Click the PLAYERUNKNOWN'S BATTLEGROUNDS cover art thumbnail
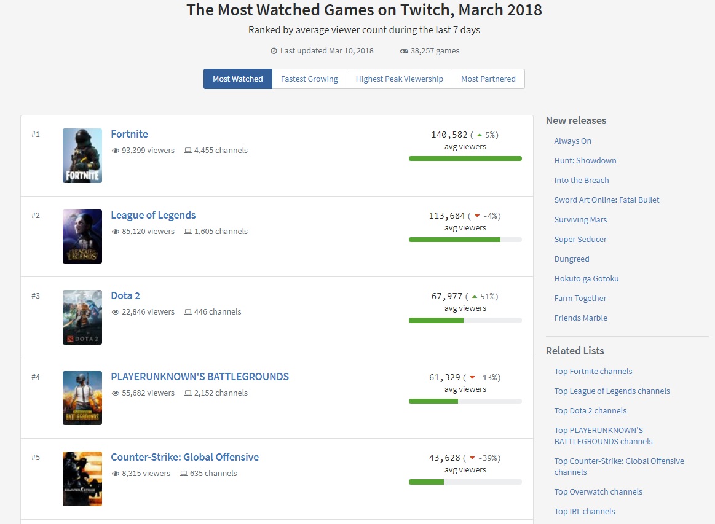Viewport: 715px width, 524px height. 82,398
